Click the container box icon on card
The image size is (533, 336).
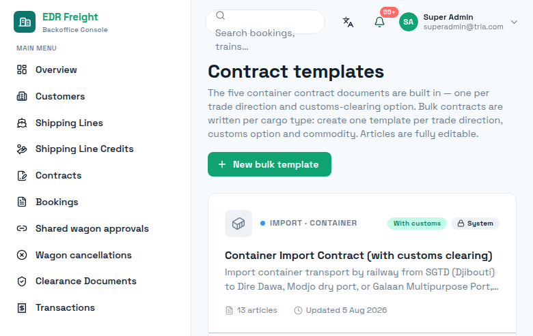pos(238,224)
